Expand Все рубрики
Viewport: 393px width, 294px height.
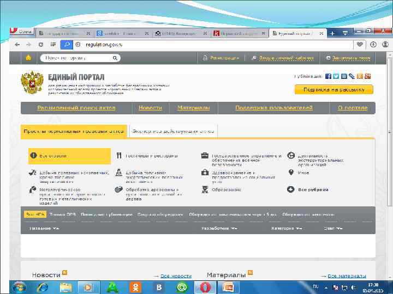coord(313,190)
